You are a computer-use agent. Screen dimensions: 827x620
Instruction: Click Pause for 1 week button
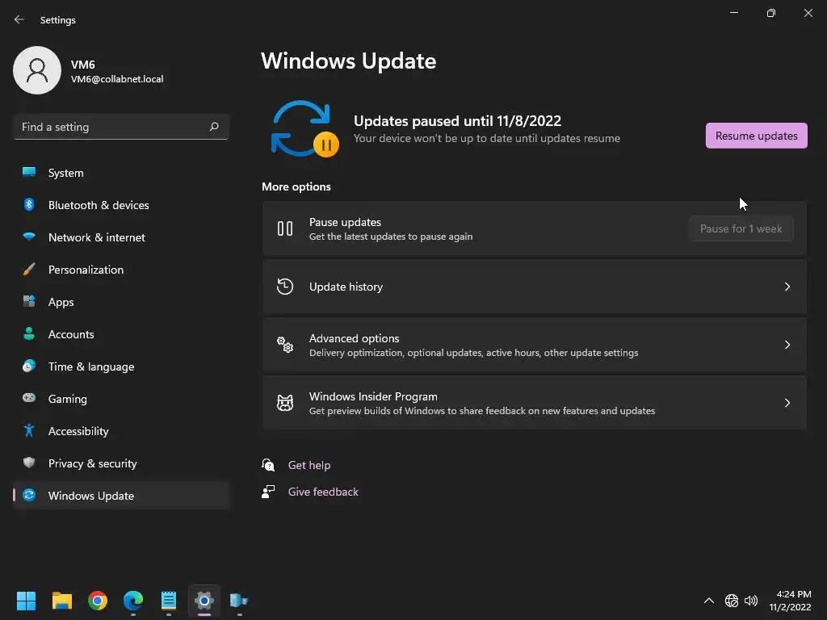(741, 228)
